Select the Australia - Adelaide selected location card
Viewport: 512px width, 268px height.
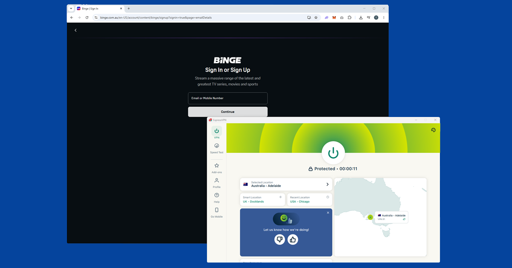286,184
